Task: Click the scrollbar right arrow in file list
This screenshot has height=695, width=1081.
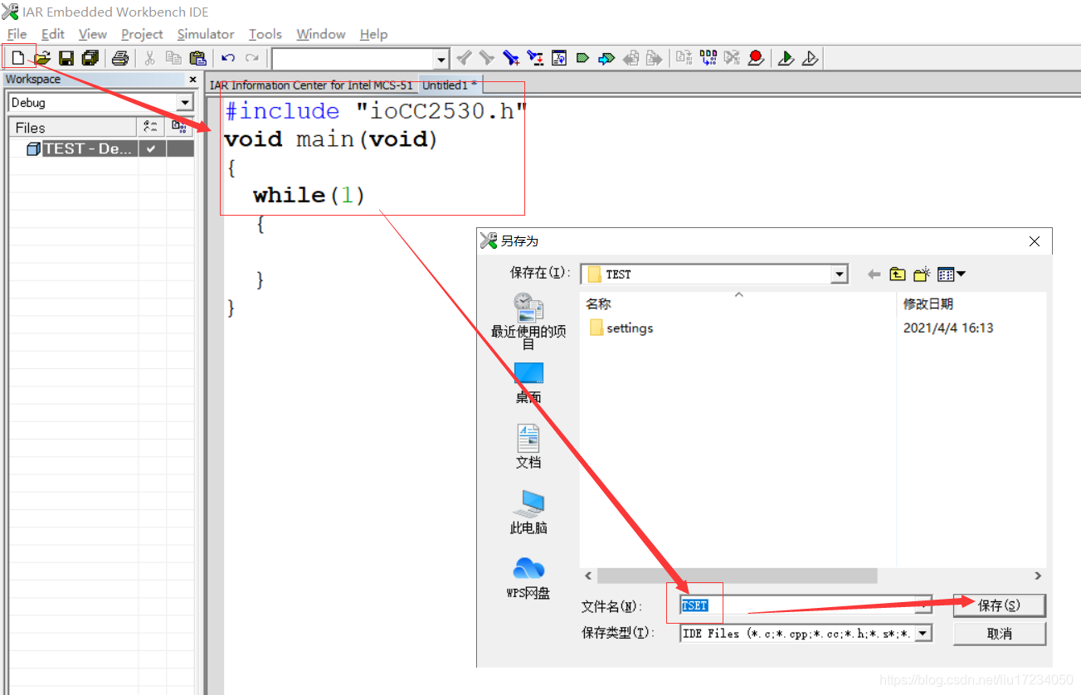Action: tap(1037, 576)
